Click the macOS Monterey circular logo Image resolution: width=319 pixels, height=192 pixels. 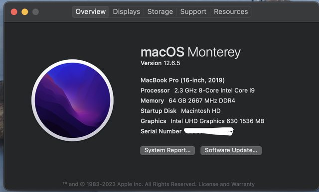tap(72, 100)
